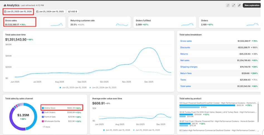Click the $74,749.70 shipping charges amount
The width and height of the screenshot is (264, 135).
click(x=245, y=67)
